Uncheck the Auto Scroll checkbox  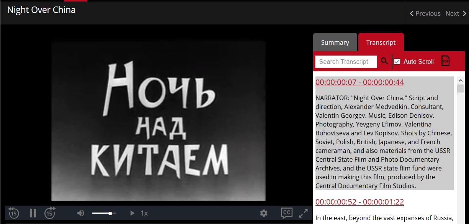pyautogui.click(x=397, y=62)
